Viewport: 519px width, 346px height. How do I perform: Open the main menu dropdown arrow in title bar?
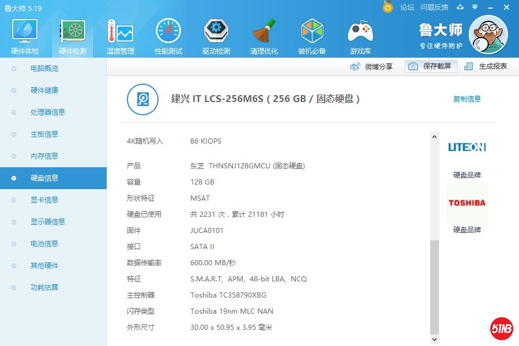(x=474, y=7)
